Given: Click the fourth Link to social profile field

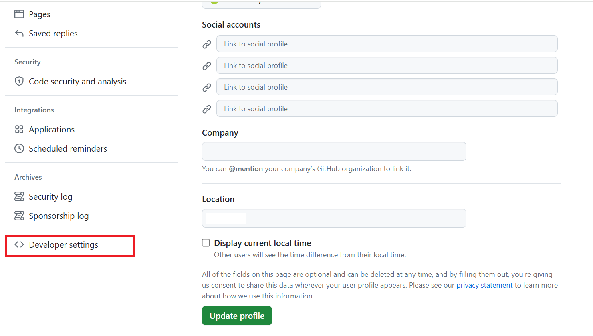Looking at the screenshot, I should (x=387, y=109).
